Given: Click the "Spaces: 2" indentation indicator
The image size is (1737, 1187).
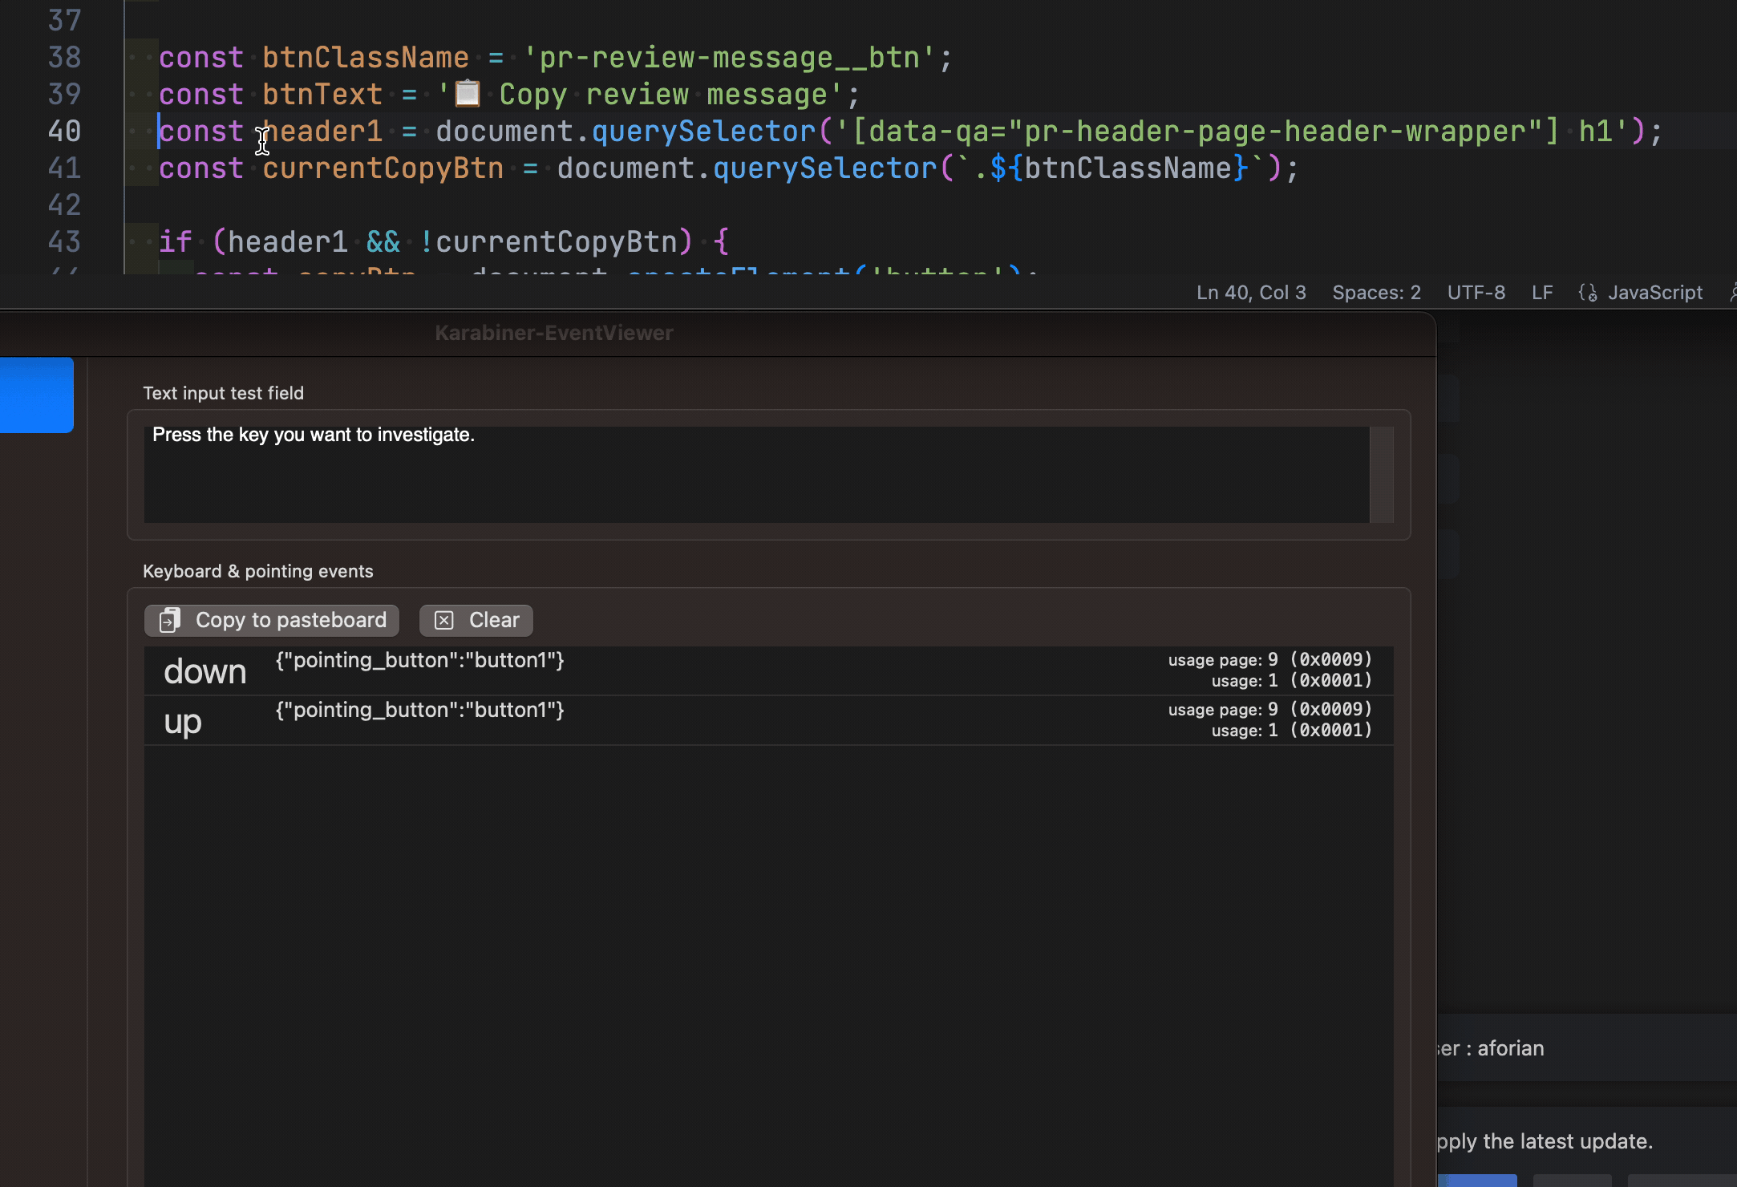Looking at the screenshot, I should coord(1376,292).
